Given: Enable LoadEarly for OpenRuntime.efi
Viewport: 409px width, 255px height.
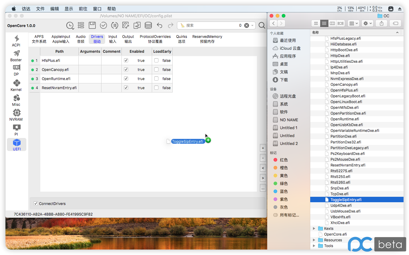Looking at the screenshot, I should coord(156,79).
